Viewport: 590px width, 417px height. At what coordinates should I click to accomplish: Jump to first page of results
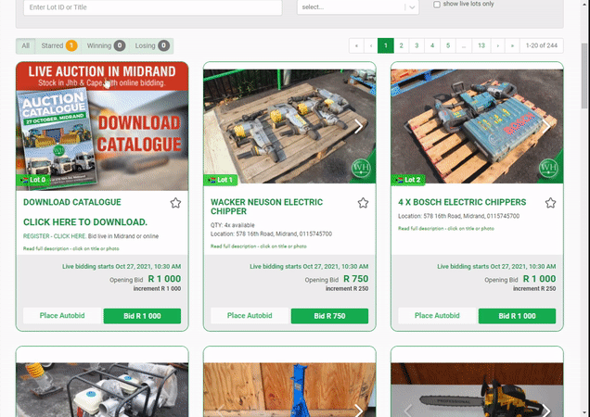[x=356, y=44]
